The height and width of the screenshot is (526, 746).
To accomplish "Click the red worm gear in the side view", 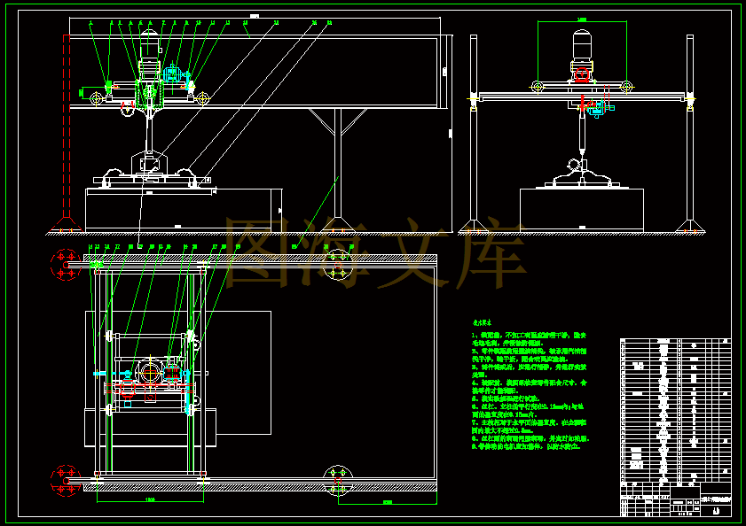I will click(x=582, y=75).
